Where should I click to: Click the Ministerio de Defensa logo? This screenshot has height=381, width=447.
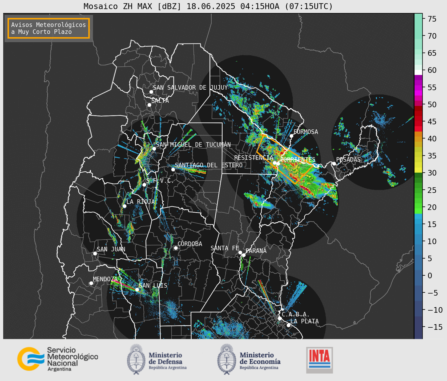coord(157,359)
